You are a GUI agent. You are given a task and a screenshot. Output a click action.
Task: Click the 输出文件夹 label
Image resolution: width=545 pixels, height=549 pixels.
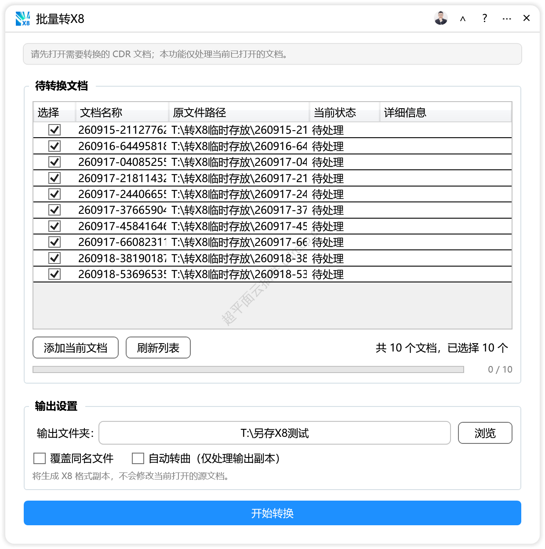pos(65,433)
